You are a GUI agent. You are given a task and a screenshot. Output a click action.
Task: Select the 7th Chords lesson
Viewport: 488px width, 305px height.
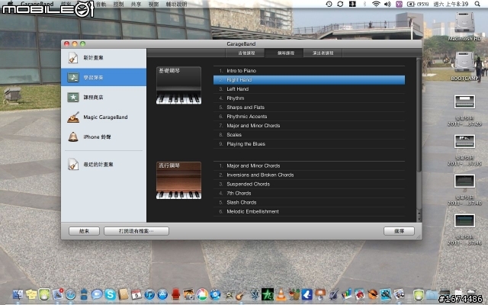point(309,193)
